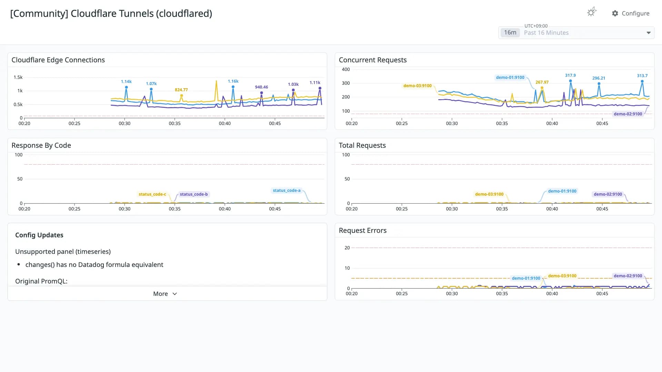662x372 pixels.
Task: Click demo-03:9100 label in Total Requests
Action: tap(489, 194)
